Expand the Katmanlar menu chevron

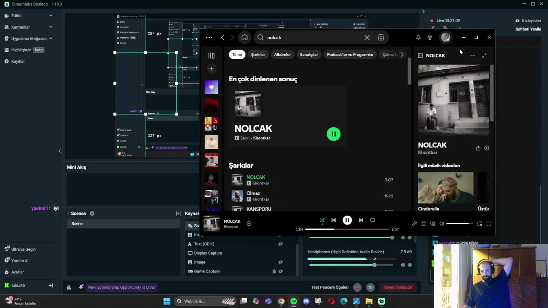(x=51, y=27)
